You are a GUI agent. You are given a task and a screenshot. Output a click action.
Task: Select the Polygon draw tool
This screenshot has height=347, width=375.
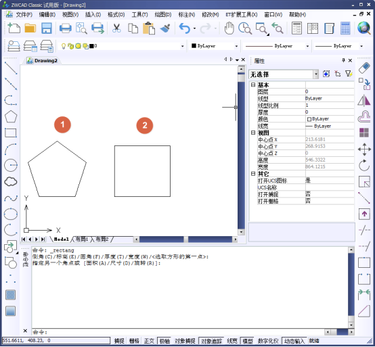(11, 116)
